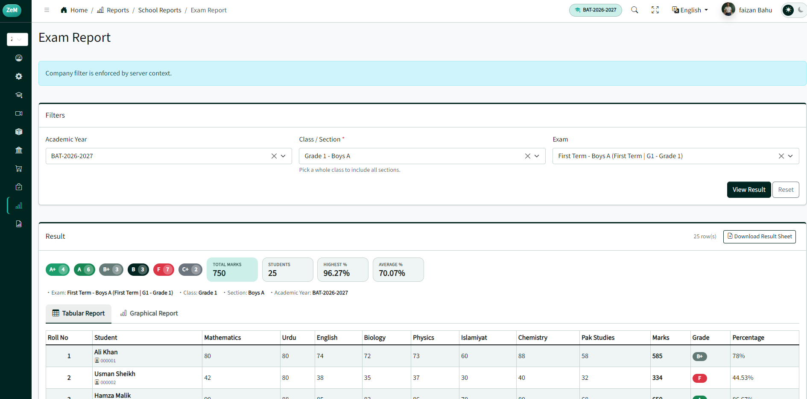Click the B+ grade badge in Ali Khan's row

[699, 356]
